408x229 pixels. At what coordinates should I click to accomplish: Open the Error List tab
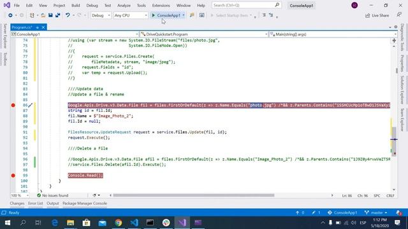point(36,204)
